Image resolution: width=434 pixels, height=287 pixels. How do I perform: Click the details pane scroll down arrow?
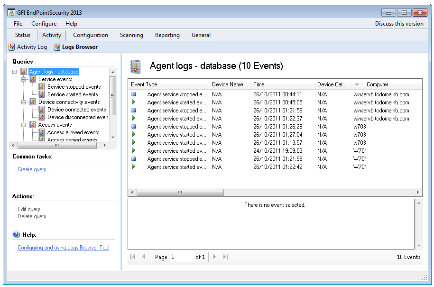point(419,245)
